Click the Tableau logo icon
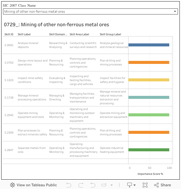181x189 pixels. point(13,185)
